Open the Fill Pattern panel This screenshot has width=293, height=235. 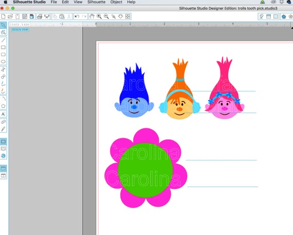[276, 16]
